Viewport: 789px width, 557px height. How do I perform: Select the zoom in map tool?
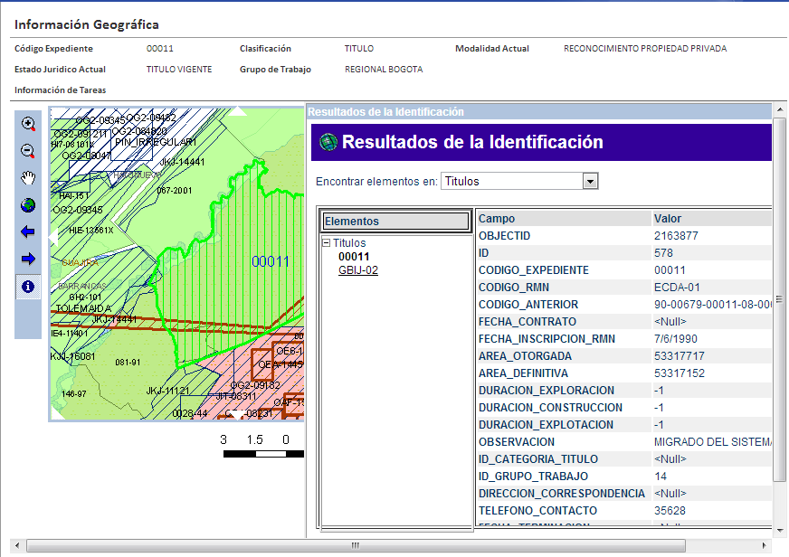(28, 124)
